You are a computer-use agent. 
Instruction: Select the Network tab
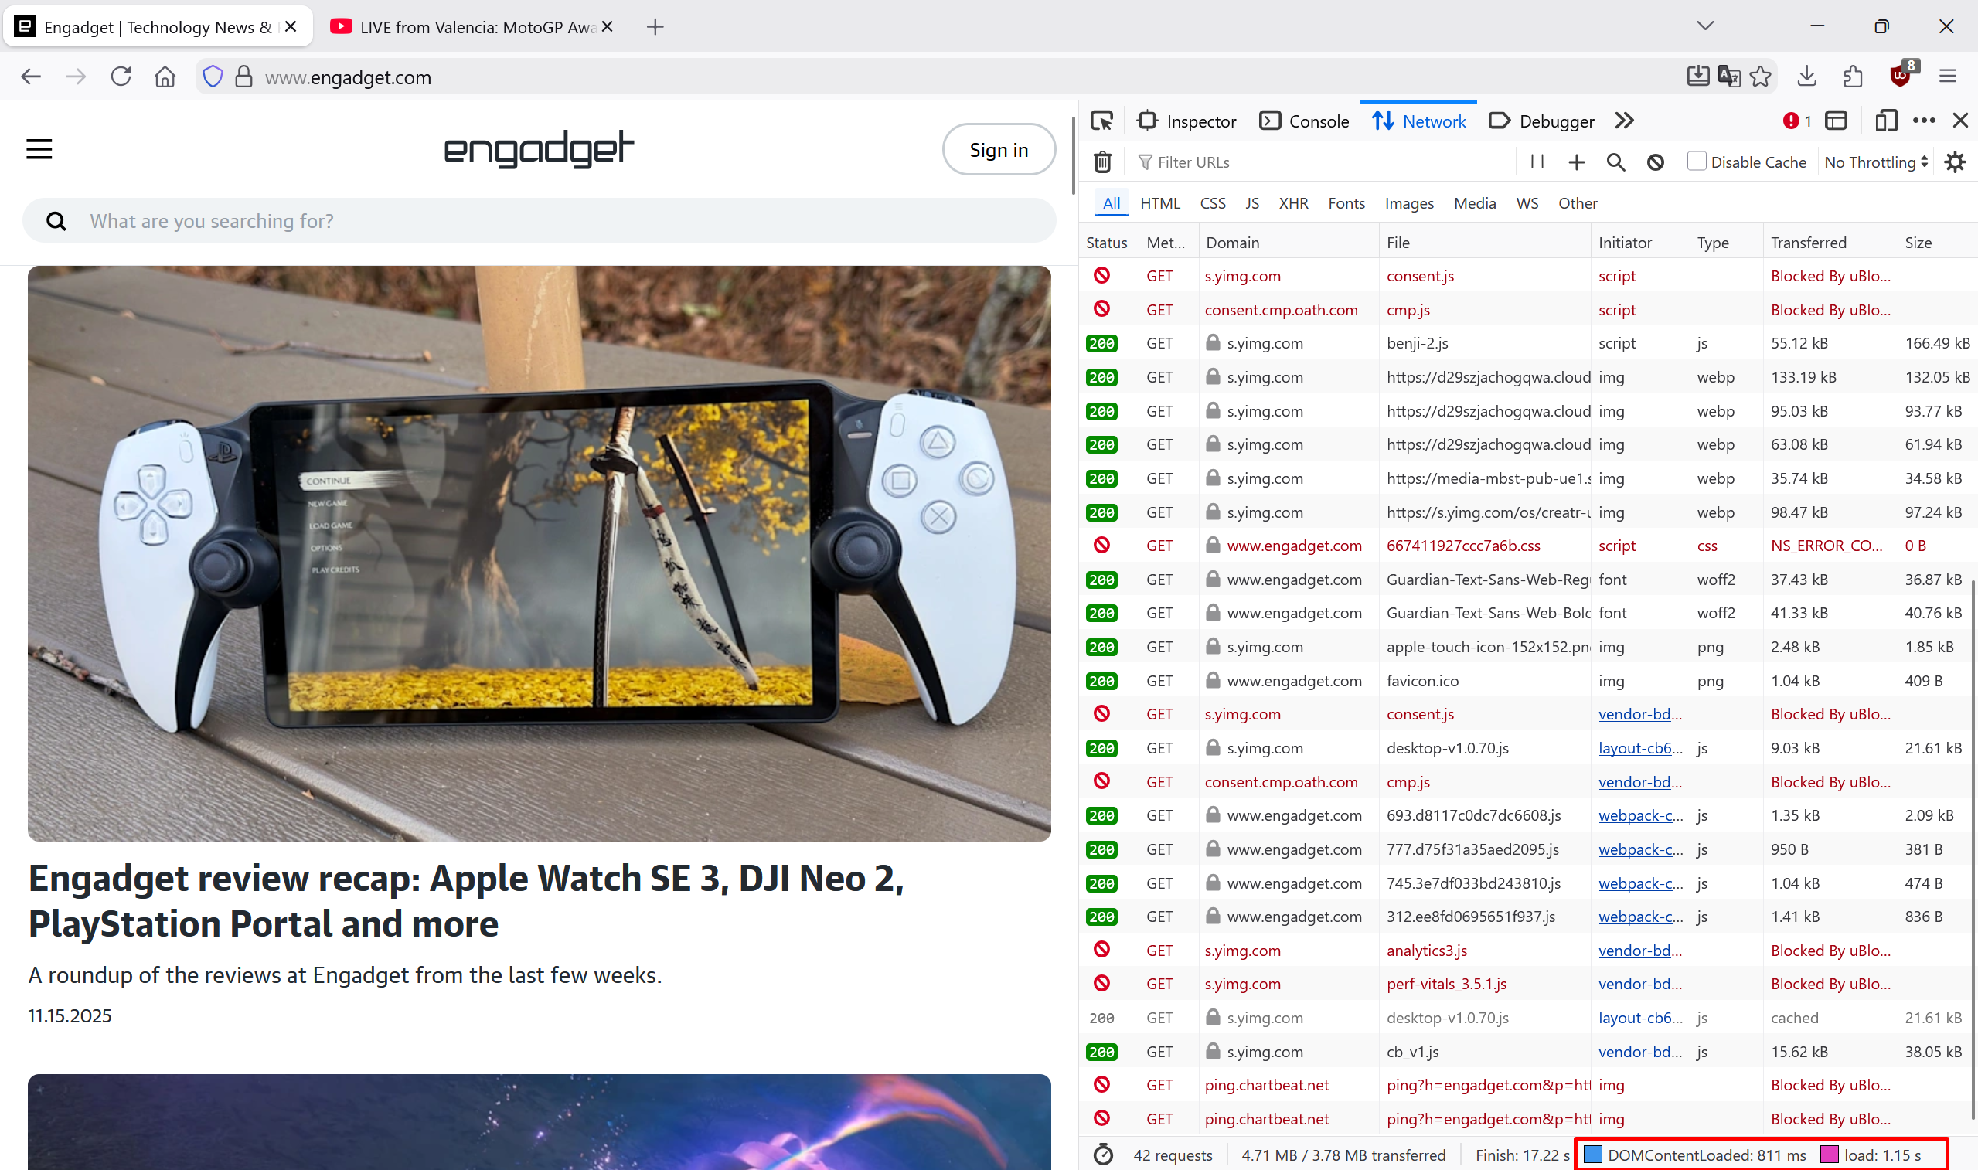1418,121
